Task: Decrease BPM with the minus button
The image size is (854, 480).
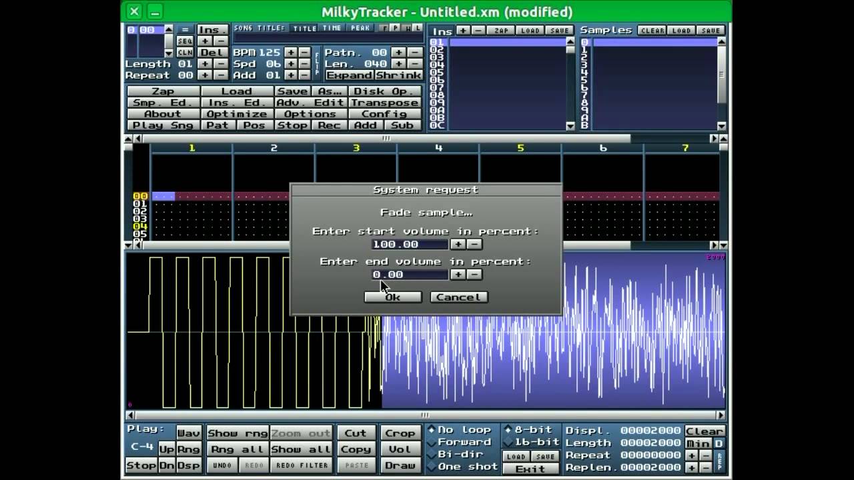Action: coord(304,53)
